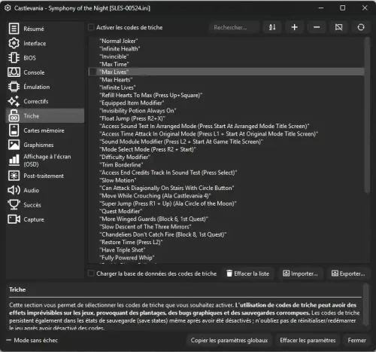Switch to the Audio tab label
The image size is (376, 352).
coord(32,191)
